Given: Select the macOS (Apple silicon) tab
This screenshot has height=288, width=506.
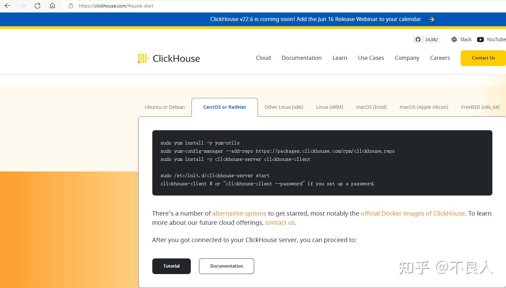Looking at the screenshot, I should (424, 107).
